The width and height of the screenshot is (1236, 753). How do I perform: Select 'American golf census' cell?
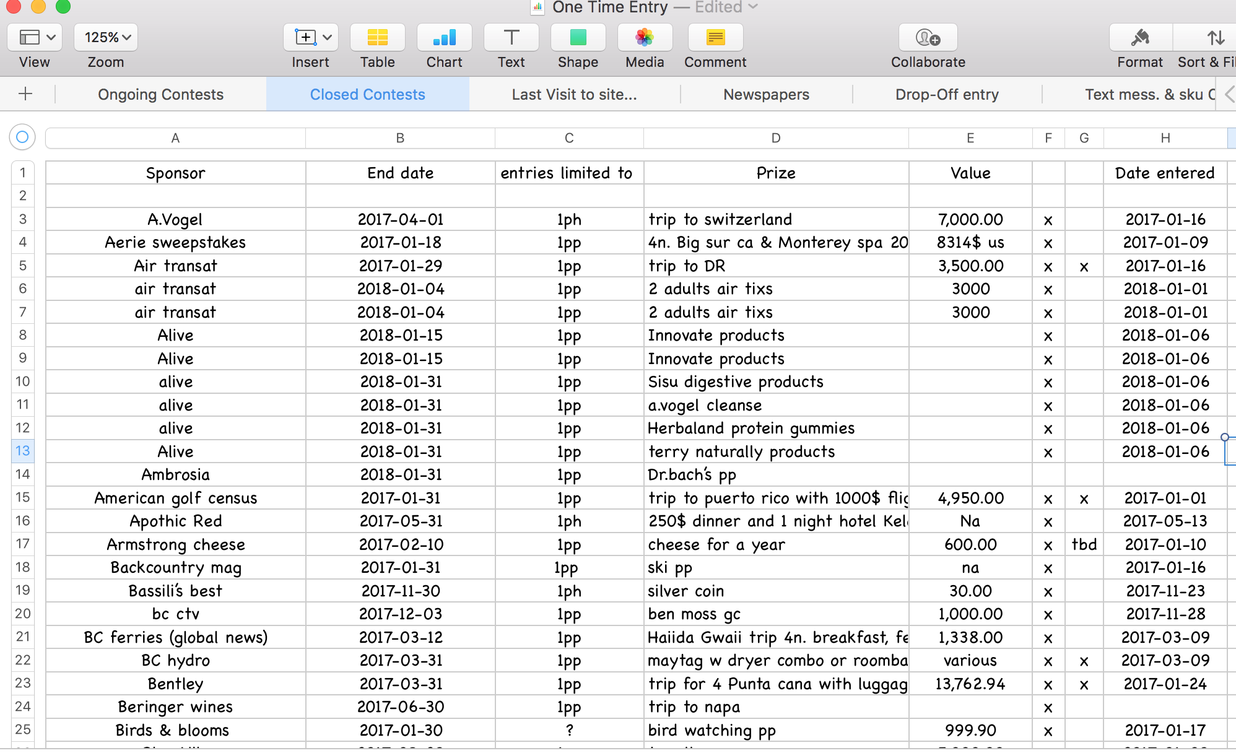[176, 498]
